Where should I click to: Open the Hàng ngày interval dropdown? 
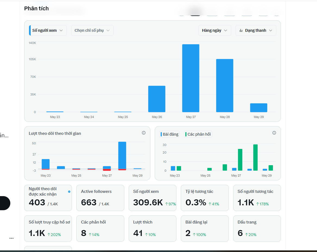click(x=214, y=30)
